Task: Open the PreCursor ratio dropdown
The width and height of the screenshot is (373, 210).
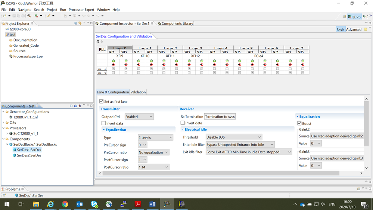Action: [153, 152]
